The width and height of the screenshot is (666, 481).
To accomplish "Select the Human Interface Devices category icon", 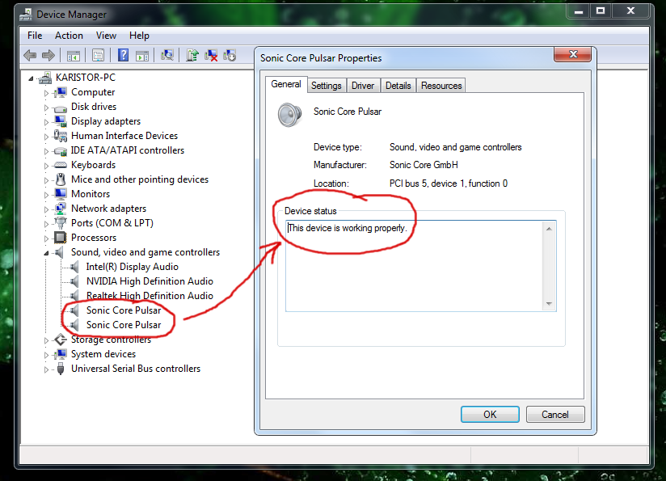I will [61, 136].
